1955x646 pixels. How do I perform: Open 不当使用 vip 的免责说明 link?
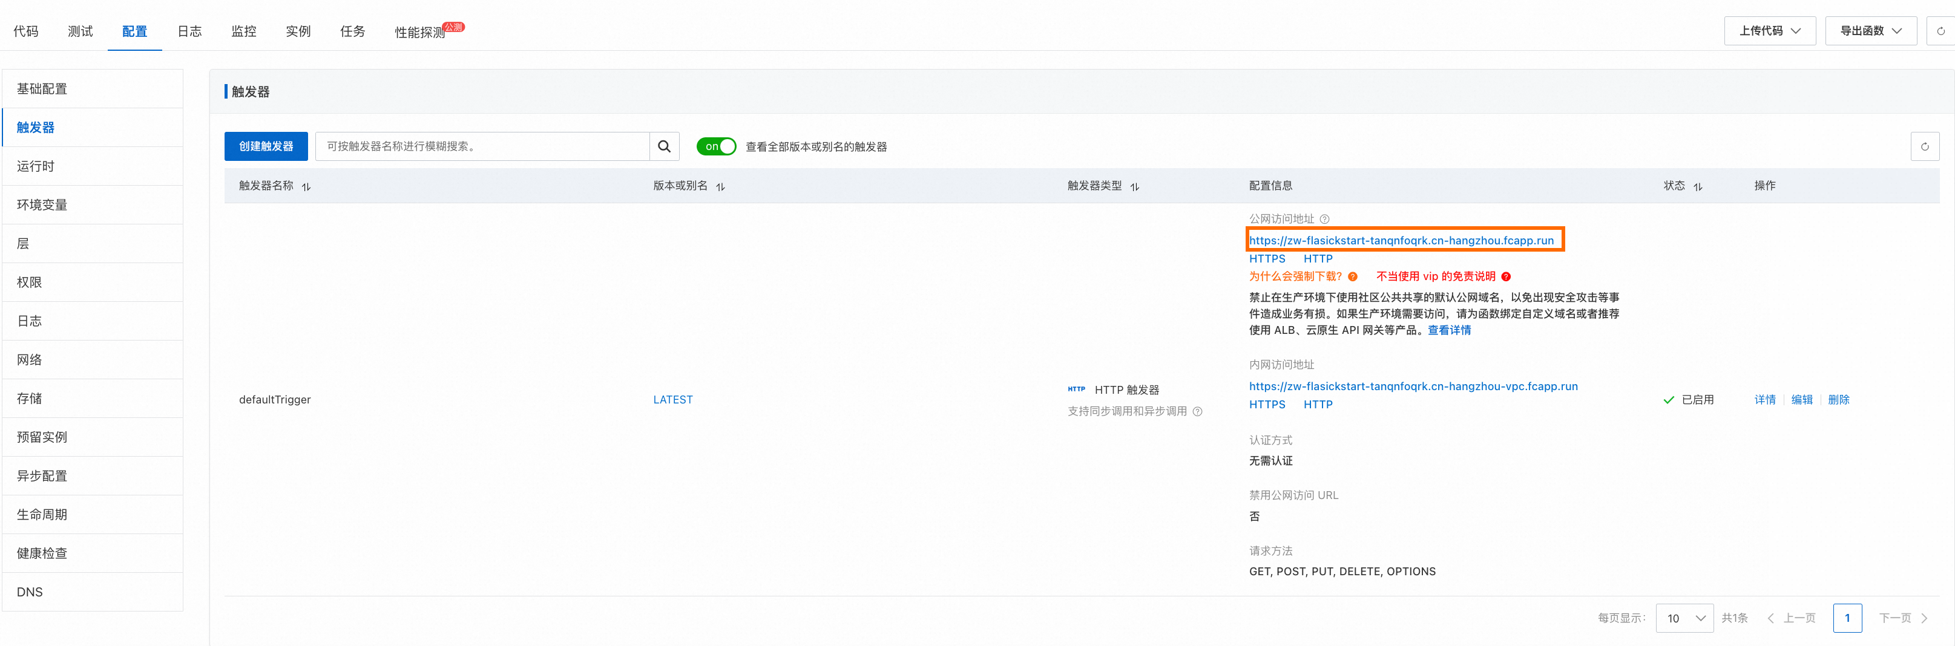point(1436,277)
